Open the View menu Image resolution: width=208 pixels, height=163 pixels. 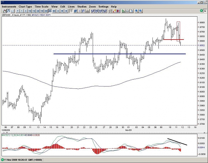(54, 7)
